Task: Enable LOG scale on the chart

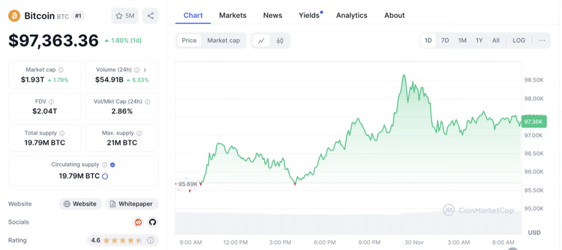Action: pos(519,40)
